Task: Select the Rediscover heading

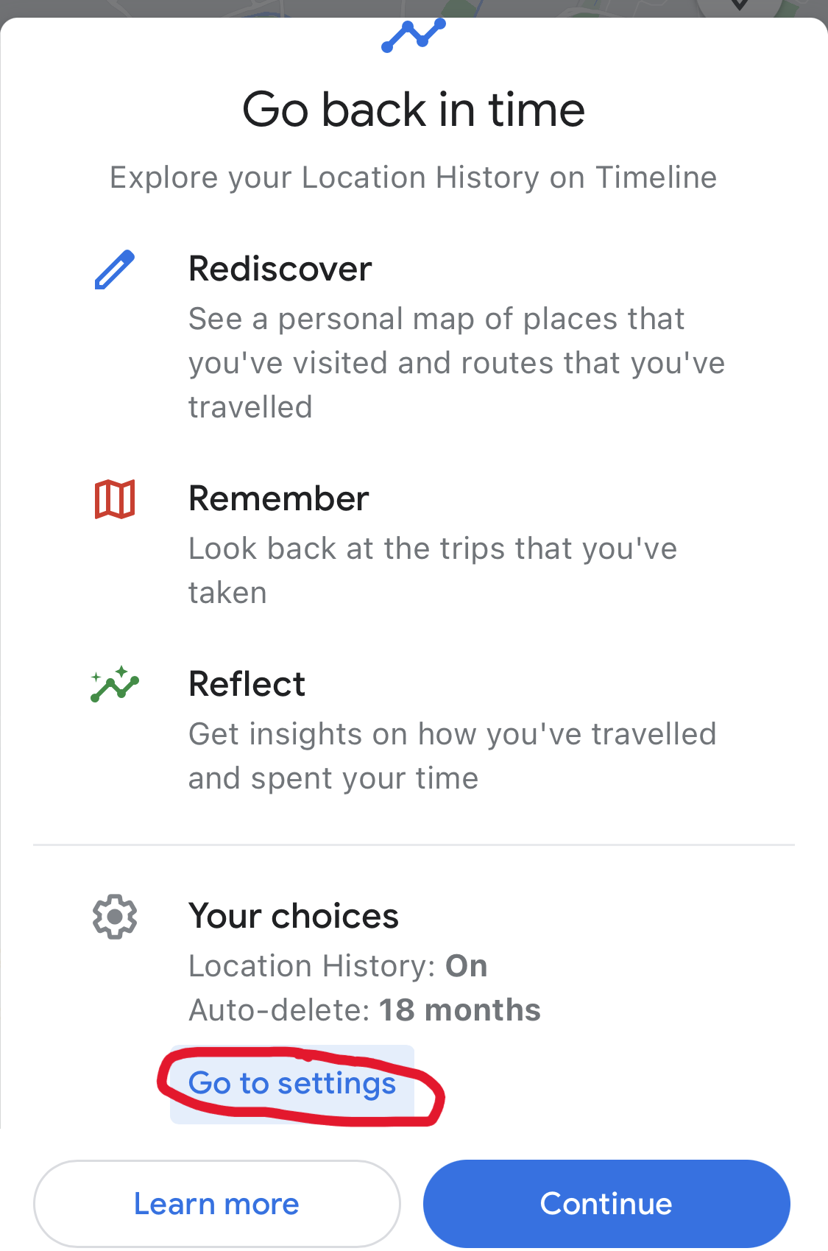Action: click(280, 269)
